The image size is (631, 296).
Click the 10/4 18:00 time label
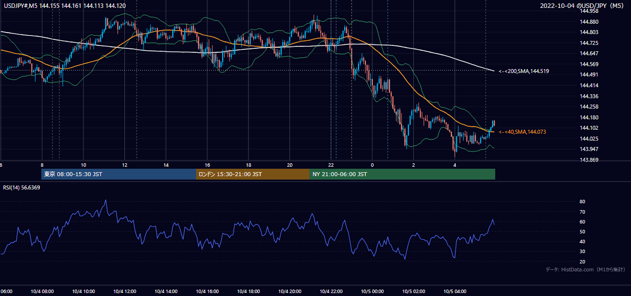pos(248,292)
